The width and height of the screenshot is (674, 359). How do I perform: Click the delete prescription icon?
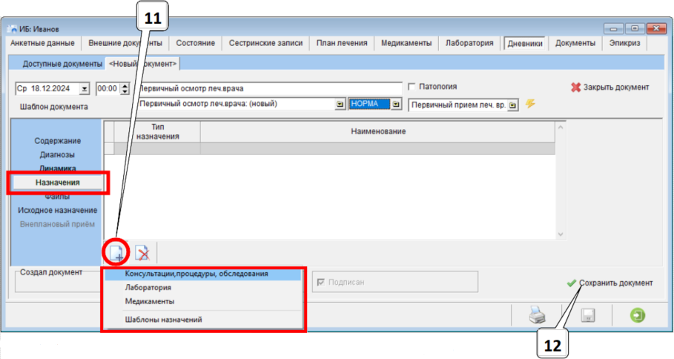(x=142, y=253)
